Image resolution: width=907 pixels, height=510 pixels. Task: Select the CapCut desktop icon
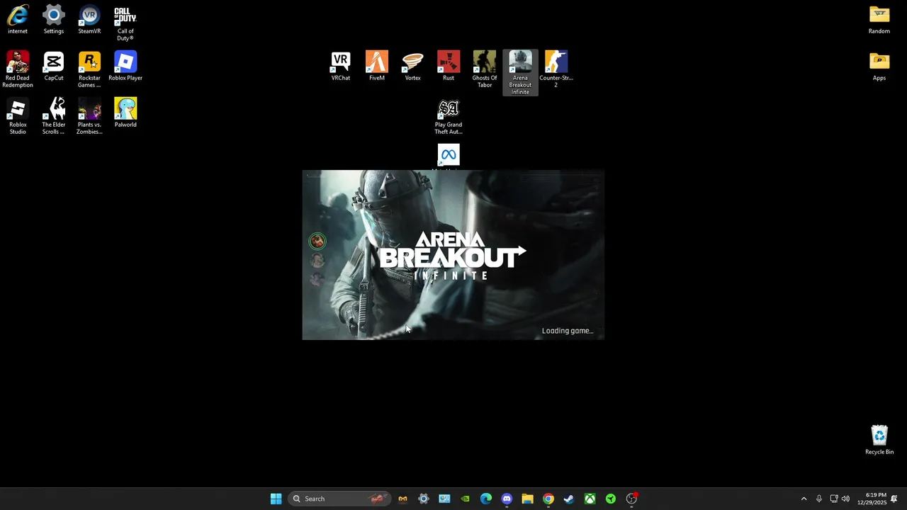(53, 66)
